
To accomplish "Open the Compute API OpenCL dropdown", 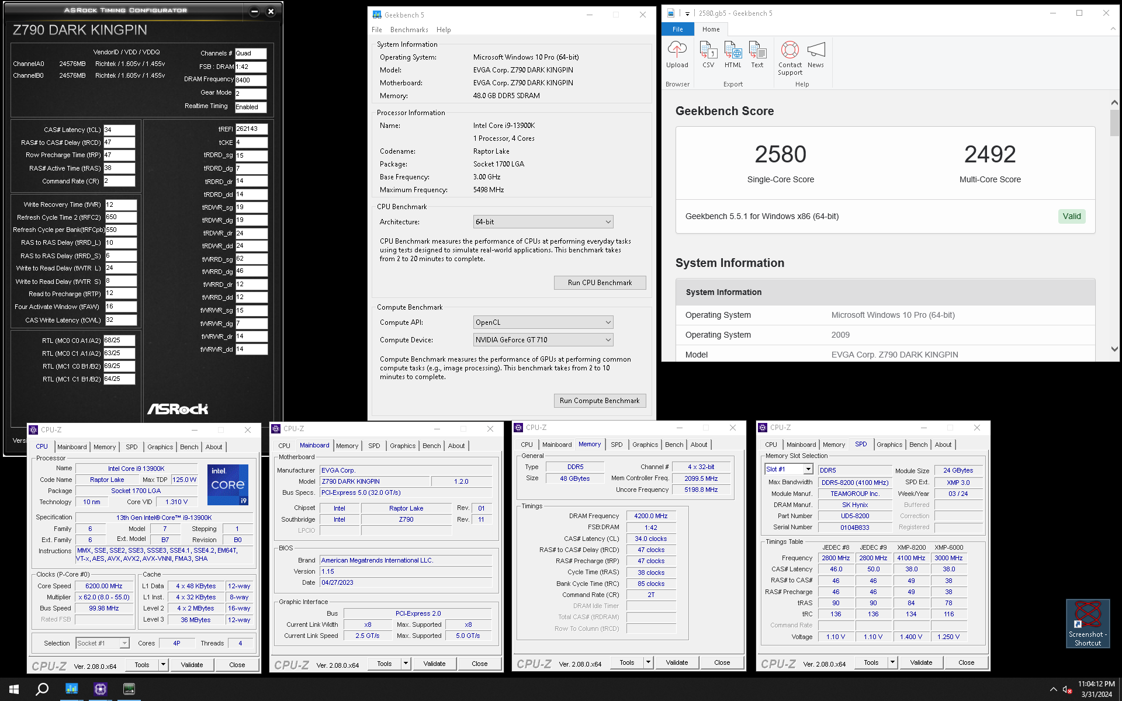I will tap(543, 322).
